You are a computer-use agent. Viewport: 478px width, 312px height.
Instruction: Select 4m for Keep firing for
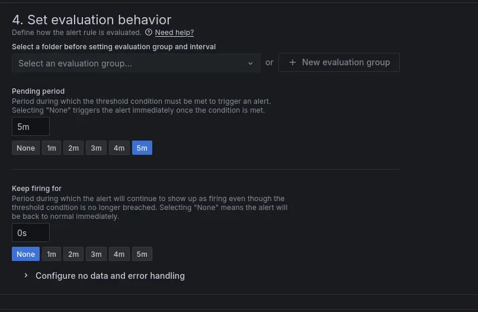pos(119,254)
